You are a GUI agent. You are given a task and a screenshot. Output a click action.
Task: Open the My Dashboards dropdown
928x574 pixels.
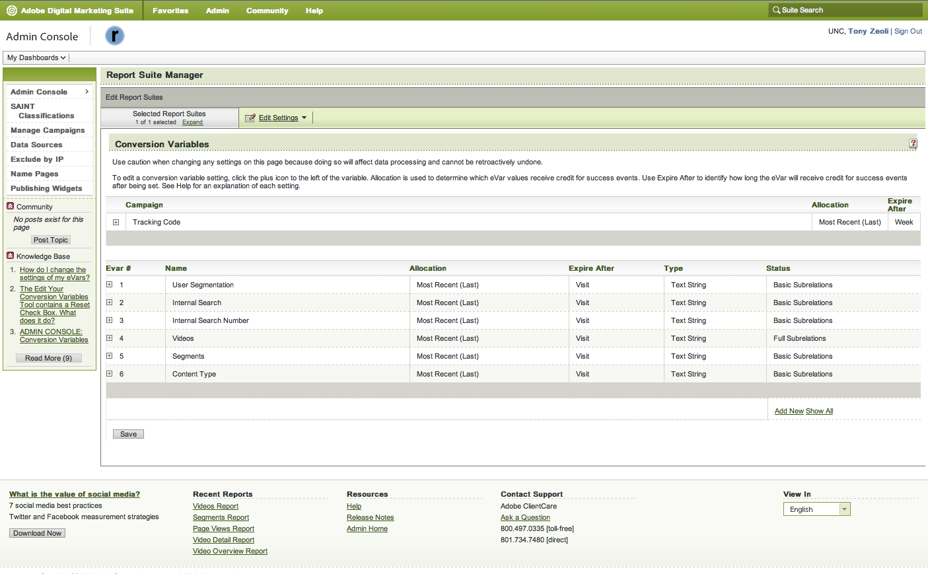click(x=36, y=57)
